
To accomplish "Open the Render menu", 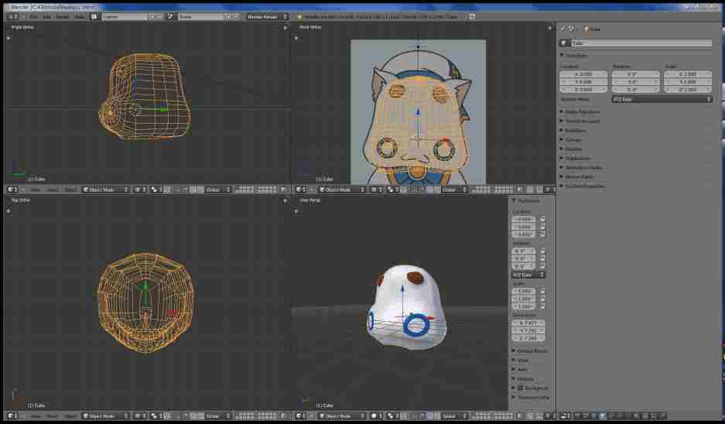I will (x=63, y=17).
